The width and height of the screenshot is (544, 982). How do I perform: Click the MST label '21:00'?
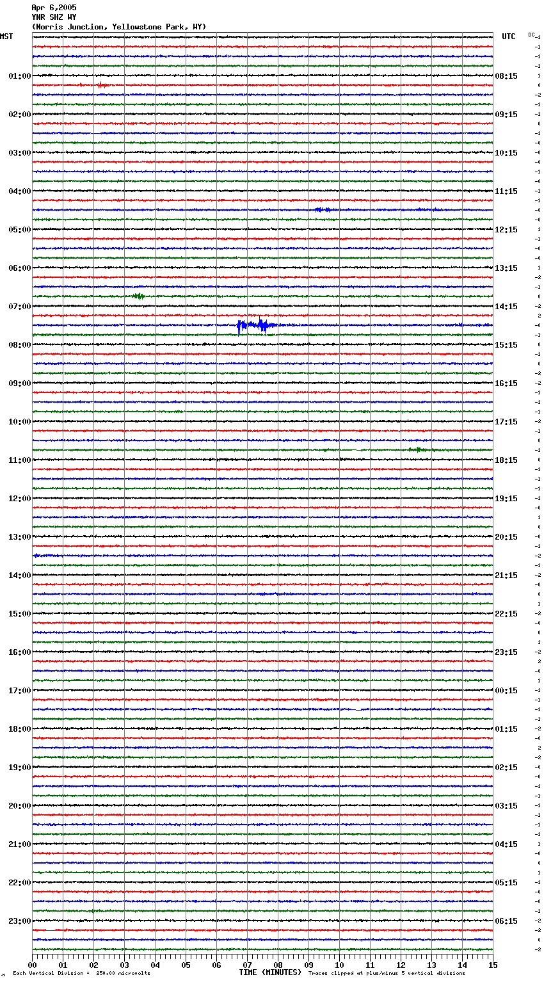pos(20,844)
